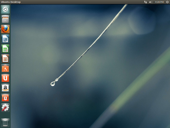Open the network indicator menu

[x=145, y=2]
